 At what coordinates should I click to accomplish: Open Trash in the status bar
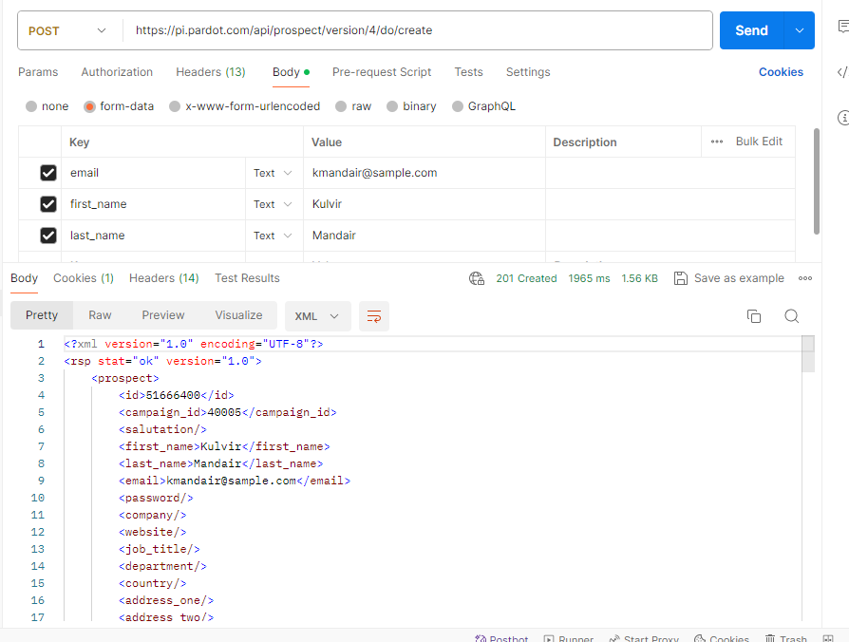tap(785, 638)
